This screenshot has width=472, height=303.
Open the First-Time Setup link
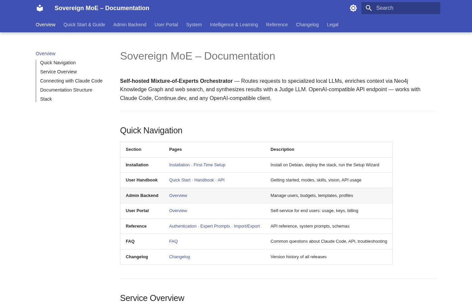pos(209,165)
